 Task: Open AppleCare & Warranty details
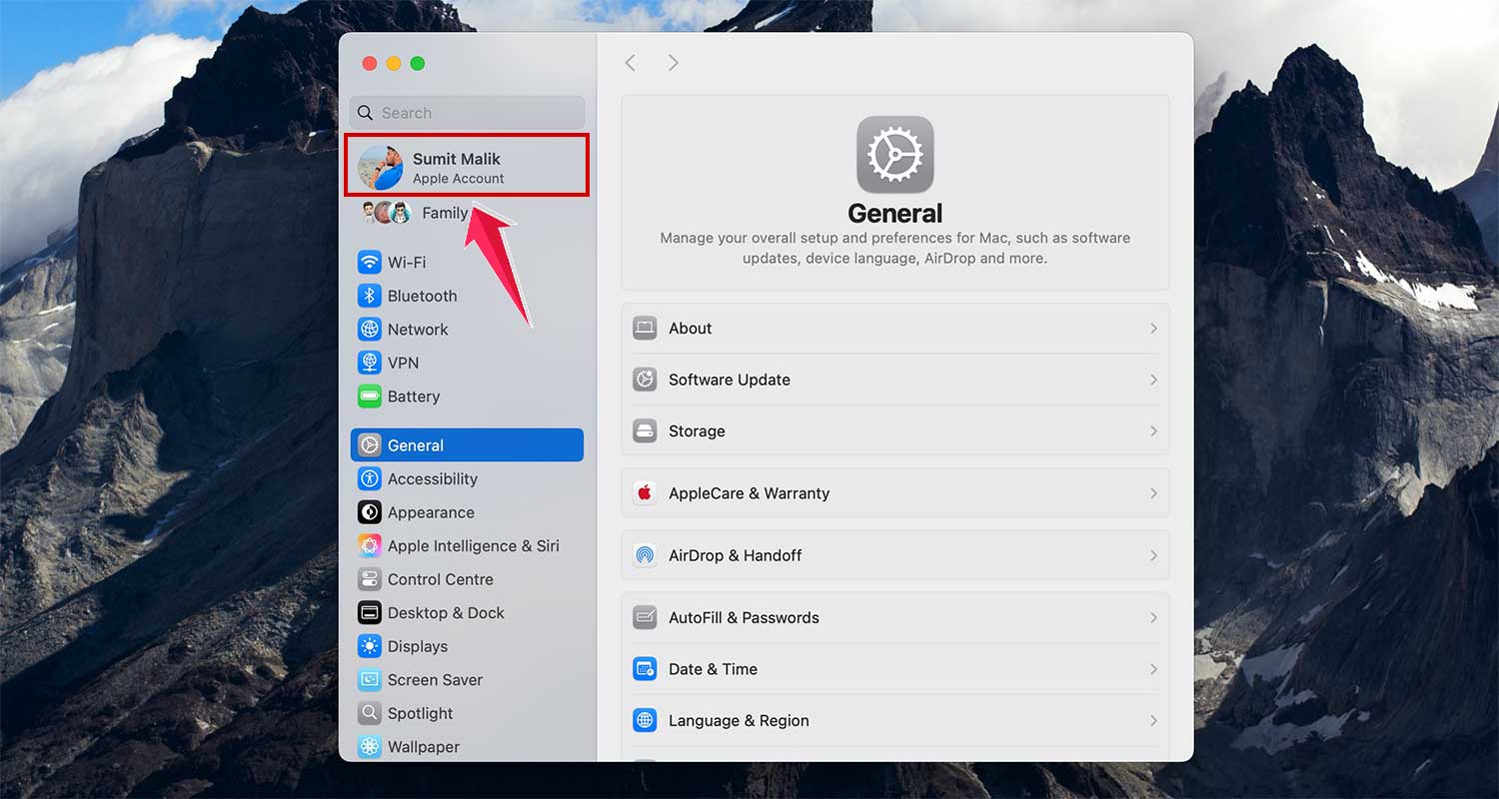(894, 492)
